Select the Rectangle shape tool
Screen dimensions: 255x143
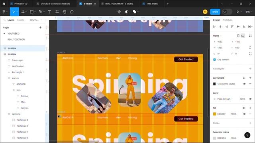pyautogui.click(x=32, y=12)
